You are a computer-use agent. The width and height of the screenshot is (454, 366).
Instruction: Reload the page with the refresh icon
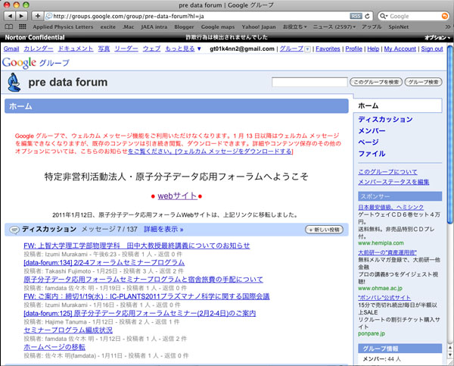click(368, 16)
